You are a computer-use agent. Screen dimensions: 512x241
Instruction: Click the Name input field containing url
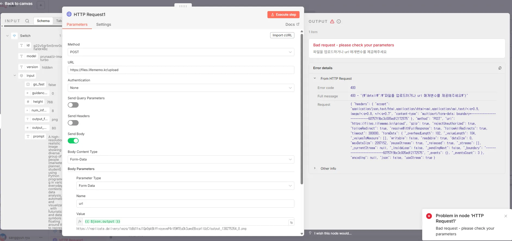click(185, 204)
